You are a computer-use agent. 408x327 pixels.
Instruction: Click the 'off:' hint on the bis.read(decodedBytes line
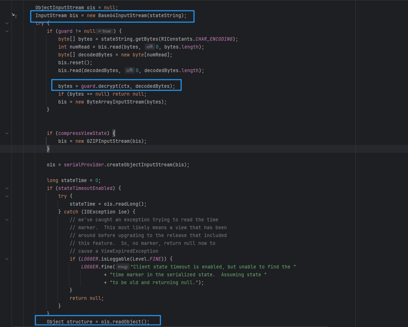click(x=129, y=71)
